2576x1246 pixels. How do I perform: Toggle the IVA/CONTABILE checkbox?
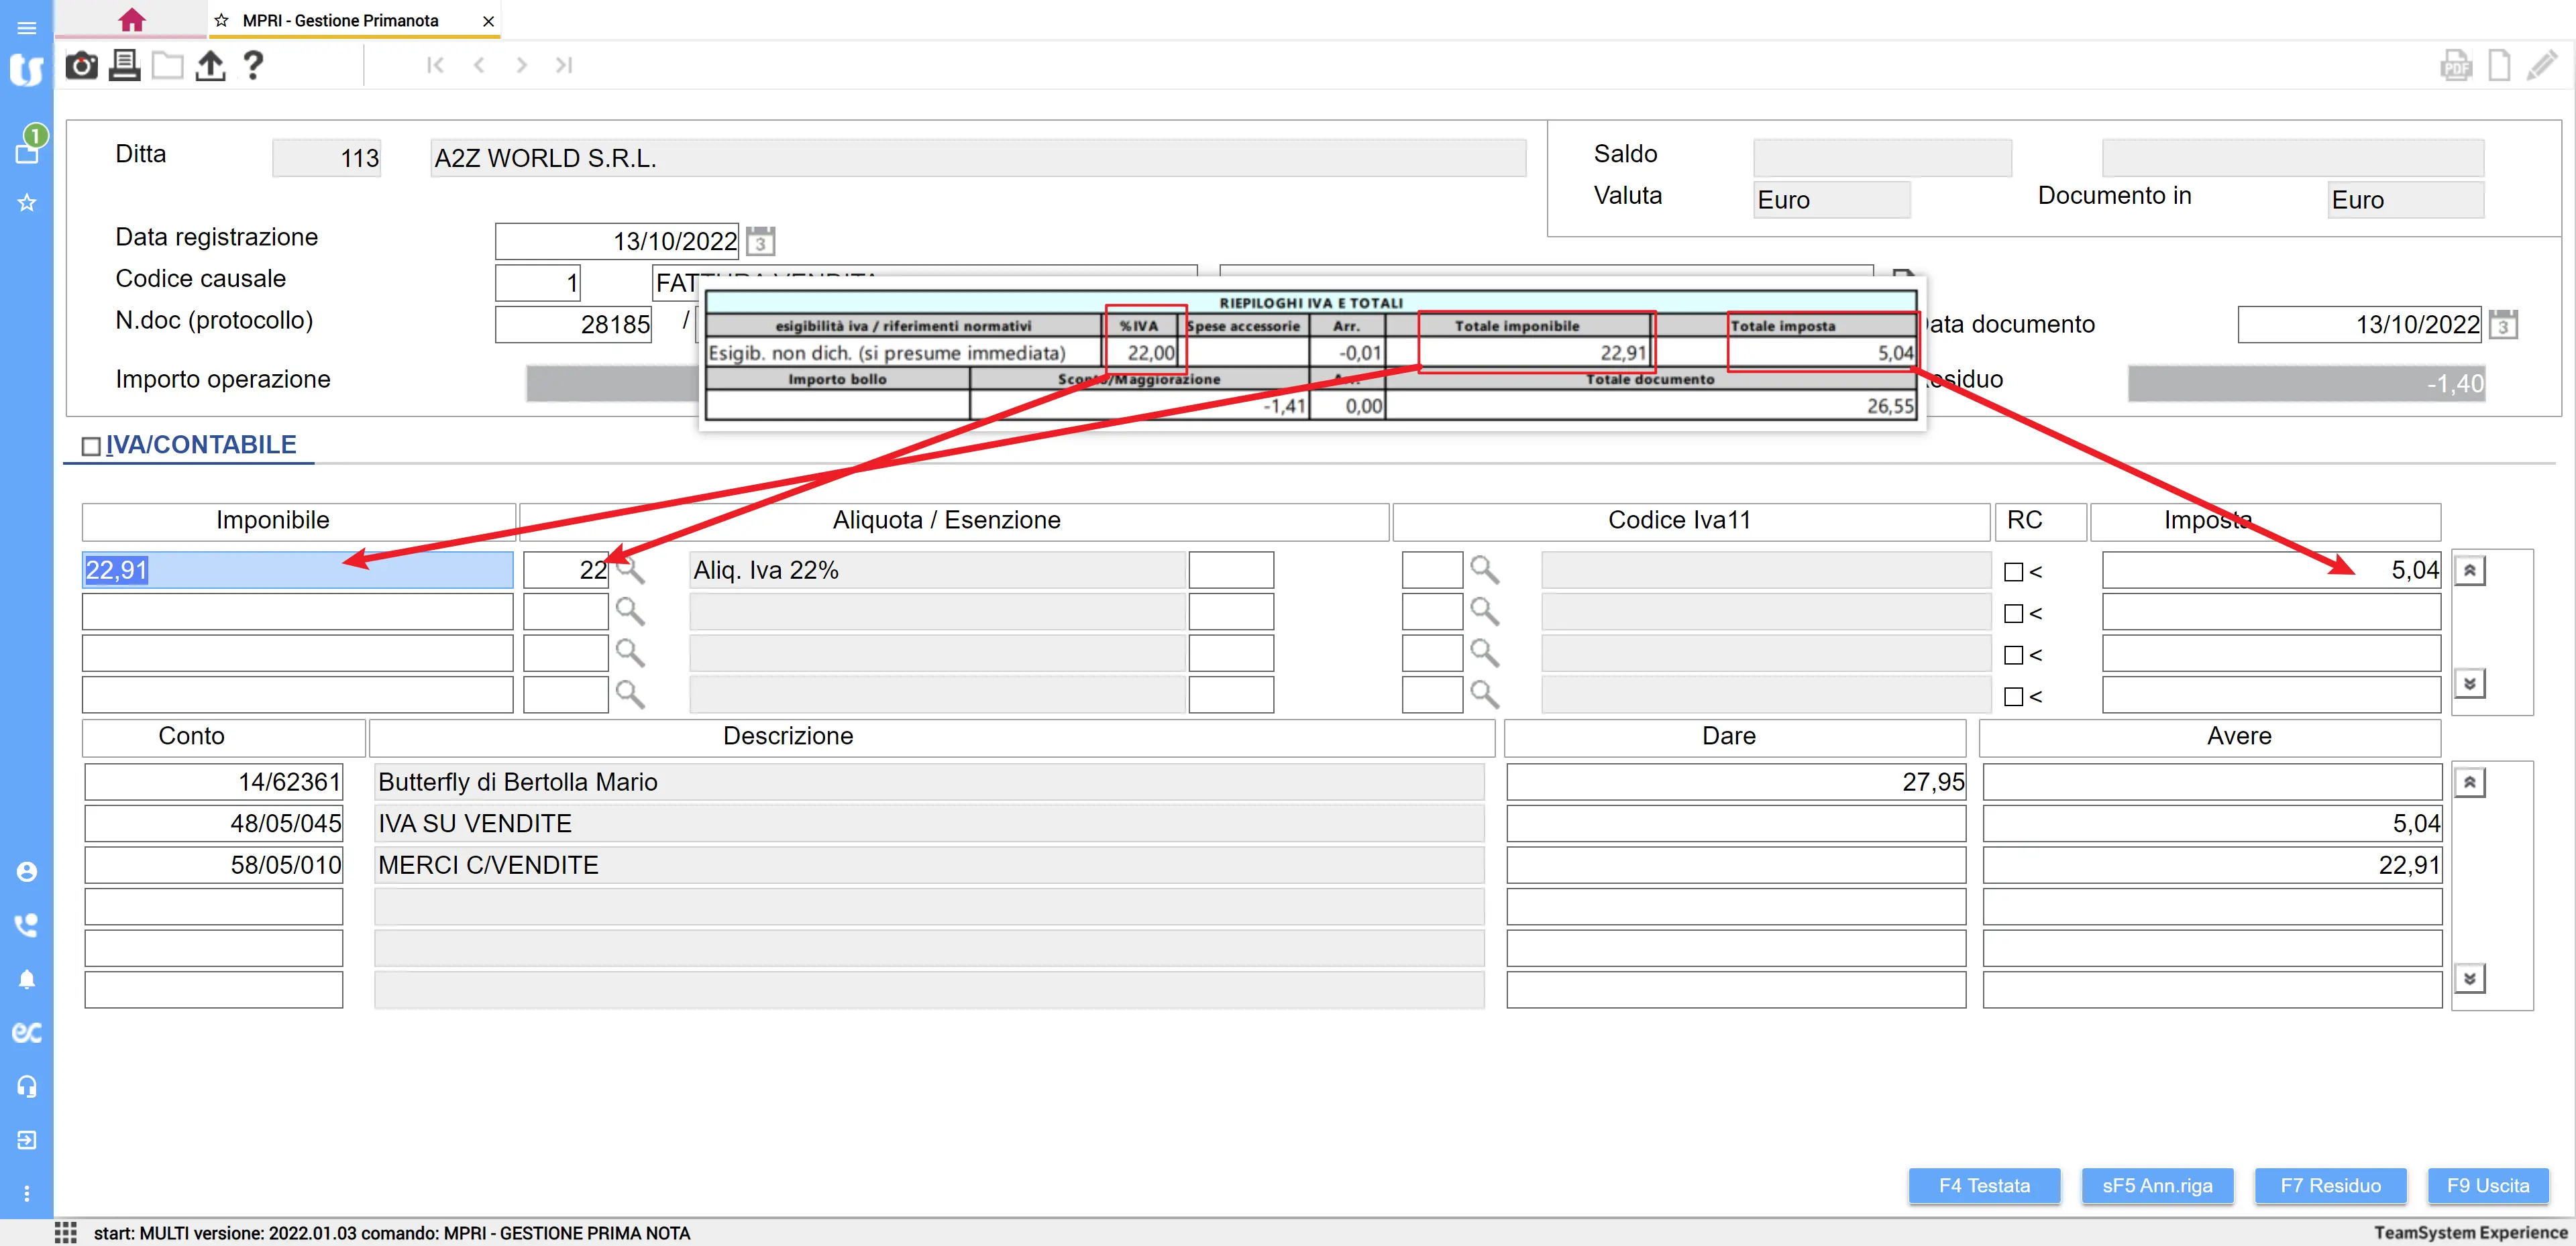[x=91, y=446]
